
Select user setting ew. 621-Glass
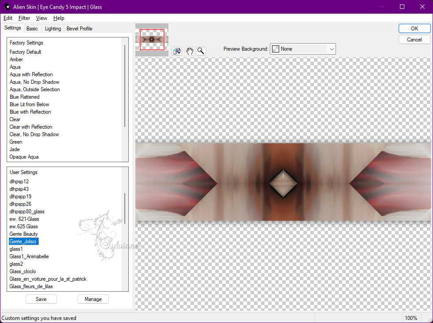click(24, 219)
